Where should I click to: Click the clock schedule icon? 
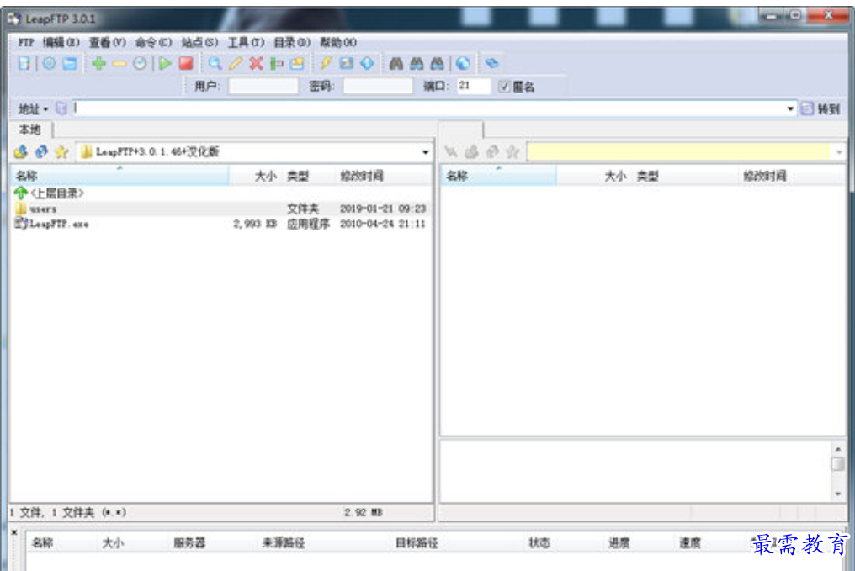[141, 63]
